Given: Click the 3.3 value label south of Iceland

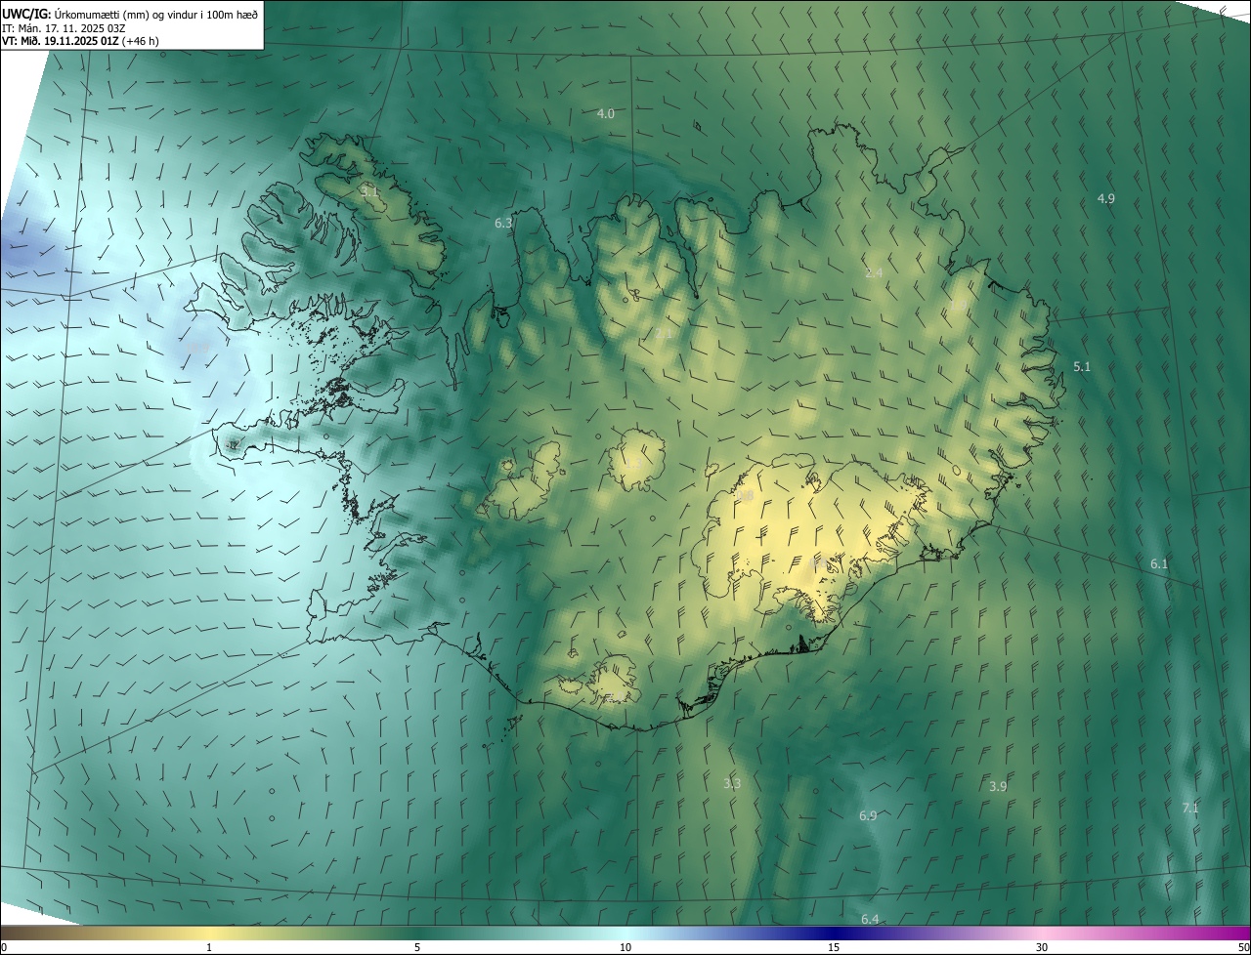Looking at the screenshot, I should (732, 783).
